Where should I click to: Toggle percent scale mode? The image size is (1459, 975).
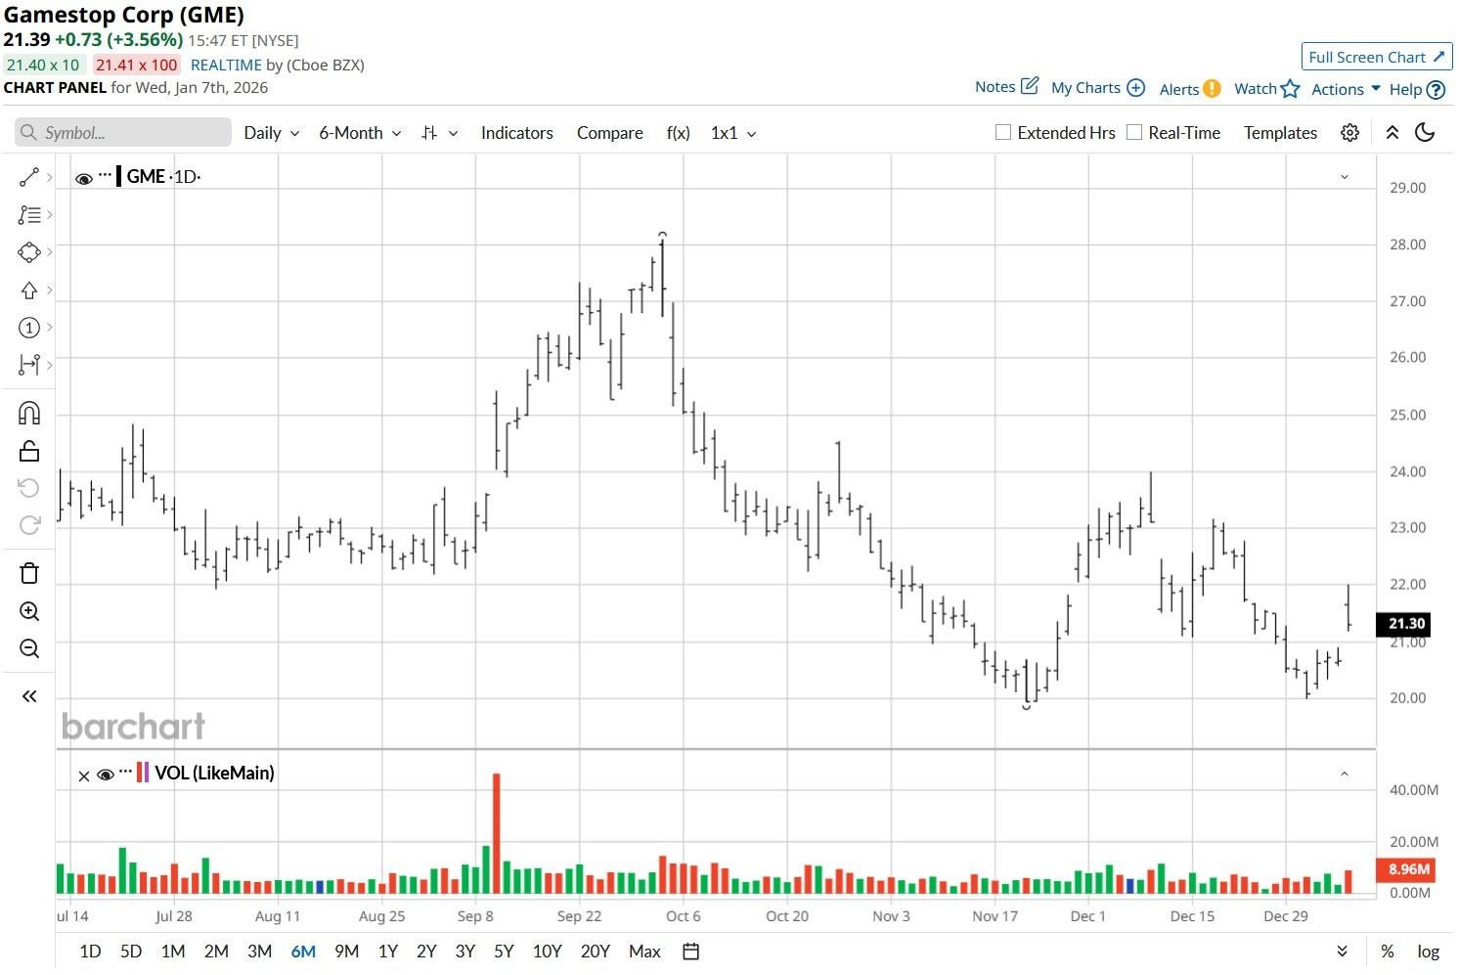point(1387,952)
